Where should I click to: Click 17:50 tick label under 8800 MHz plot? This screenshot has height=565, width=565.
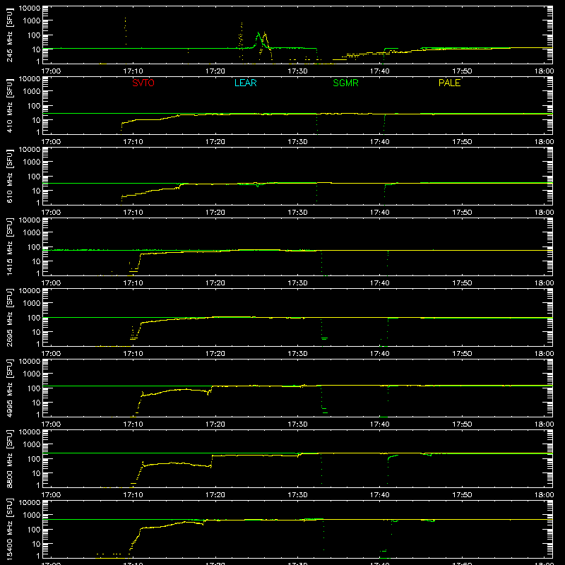462,495
